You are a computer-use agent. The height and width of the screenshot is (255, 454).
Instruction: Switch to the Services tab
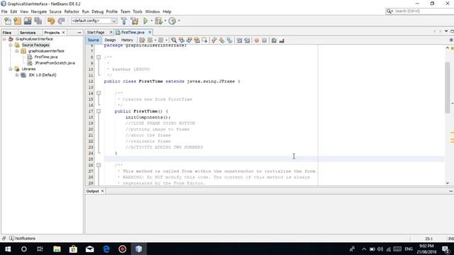(x=28, y=33)
